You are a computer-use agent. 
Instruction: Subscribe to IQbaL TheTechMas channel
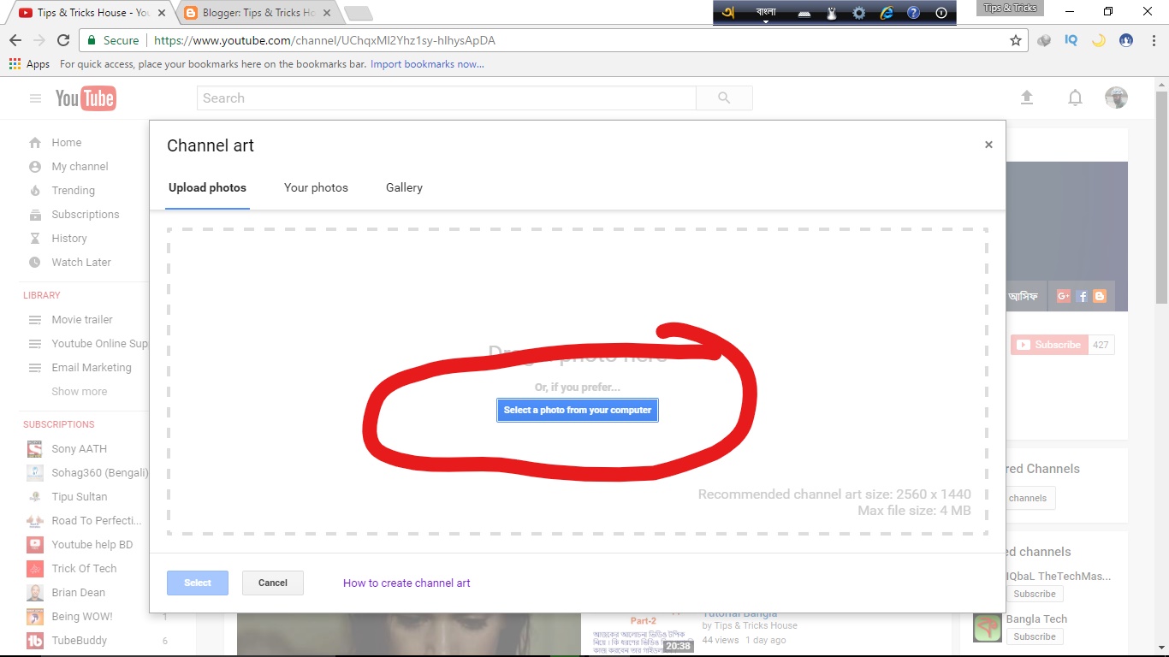click(x=1035, y=594)
